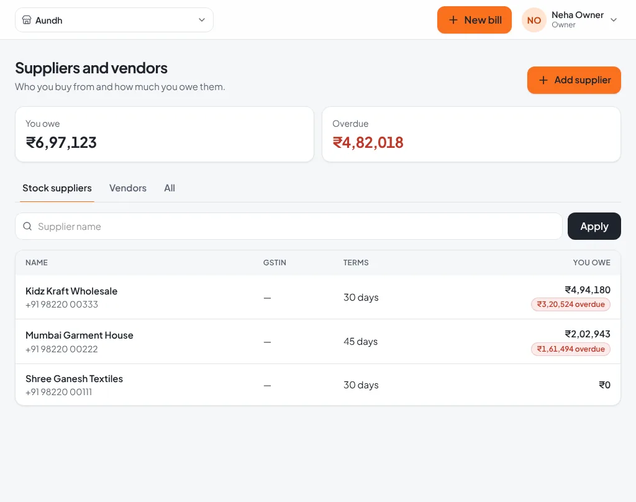Image resolution: width=636 pixels, height=502 pixels.
Task: Click phone number +91 98220 00111
Action: [59, 392]
